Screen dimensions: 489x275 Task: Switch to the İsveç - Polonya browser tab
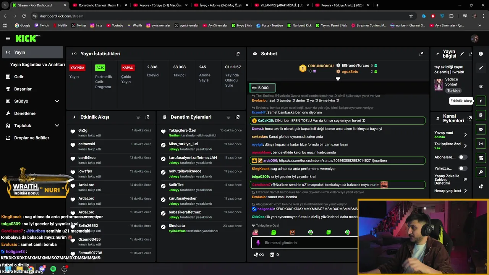pos(222,5)
